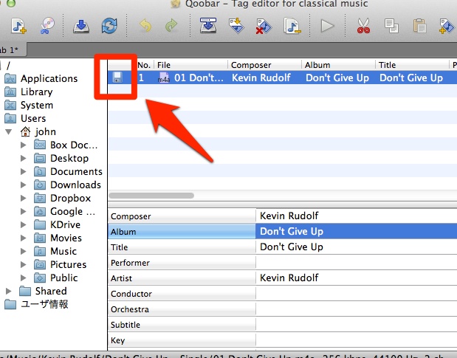Select the Tab 1* tab
The width and height of the screenshot is (457, 358).
coord(12,49)
